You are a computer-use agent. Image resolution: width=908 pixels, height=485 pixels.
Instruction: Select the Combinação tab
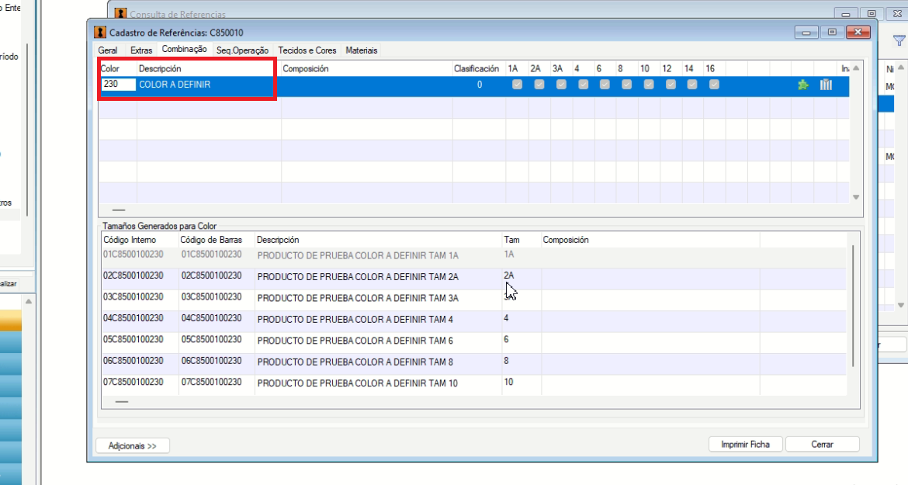click(184, 49)
